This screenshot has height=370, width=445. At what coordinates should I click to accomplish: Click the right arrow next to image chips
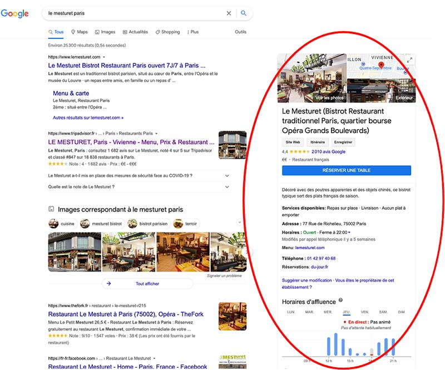coord(240,222)
